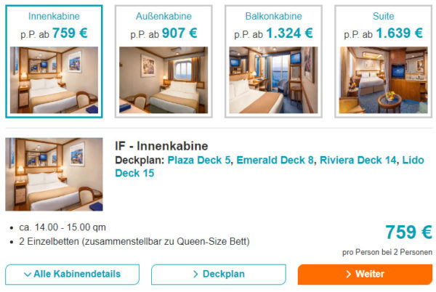Choose the Balkonkabine cabin label
This screenshot has height=292, width=436.
click(273, 15)
